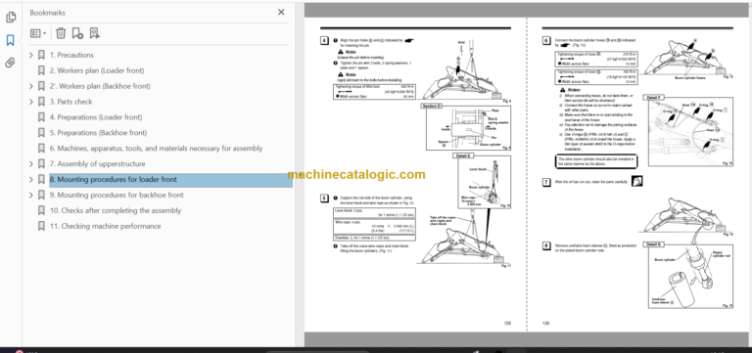The width and height of the screenshot is (752, 353).
Task: Expand the 2'. Workers plan (Backhoe front) bookmark
Action: click(31, 86)
